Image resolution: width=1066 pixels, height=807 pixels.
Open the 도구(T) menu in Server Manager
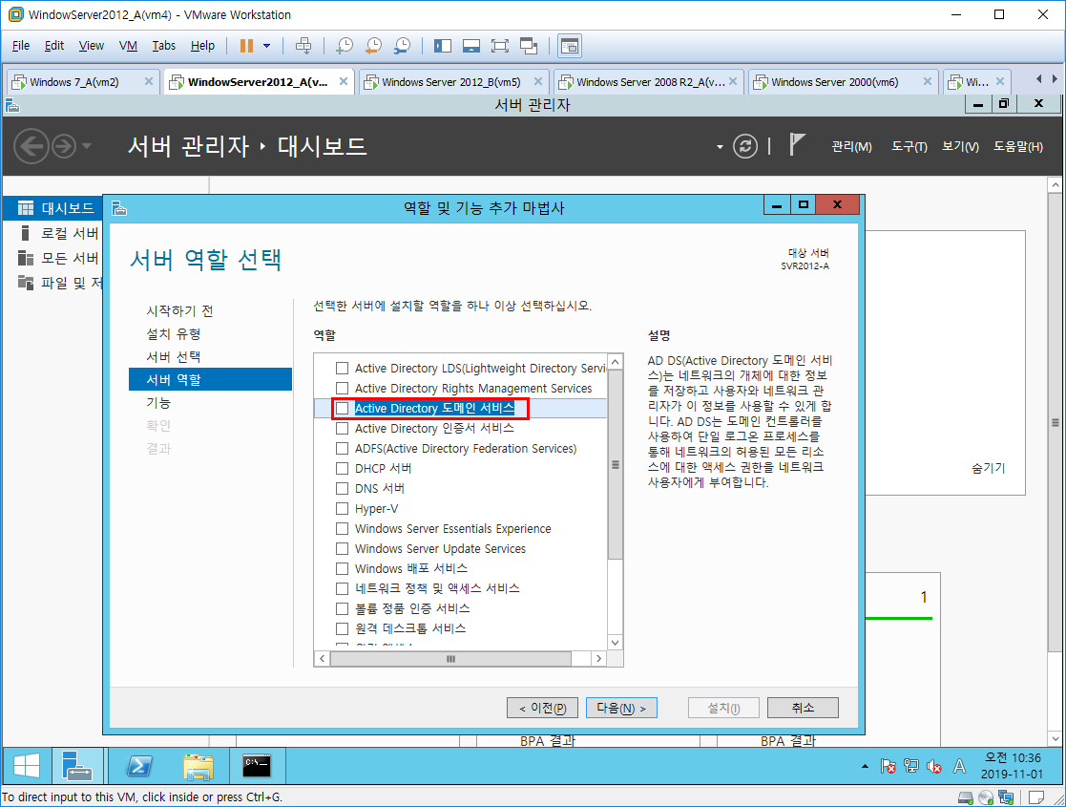(x=909, y=146)
